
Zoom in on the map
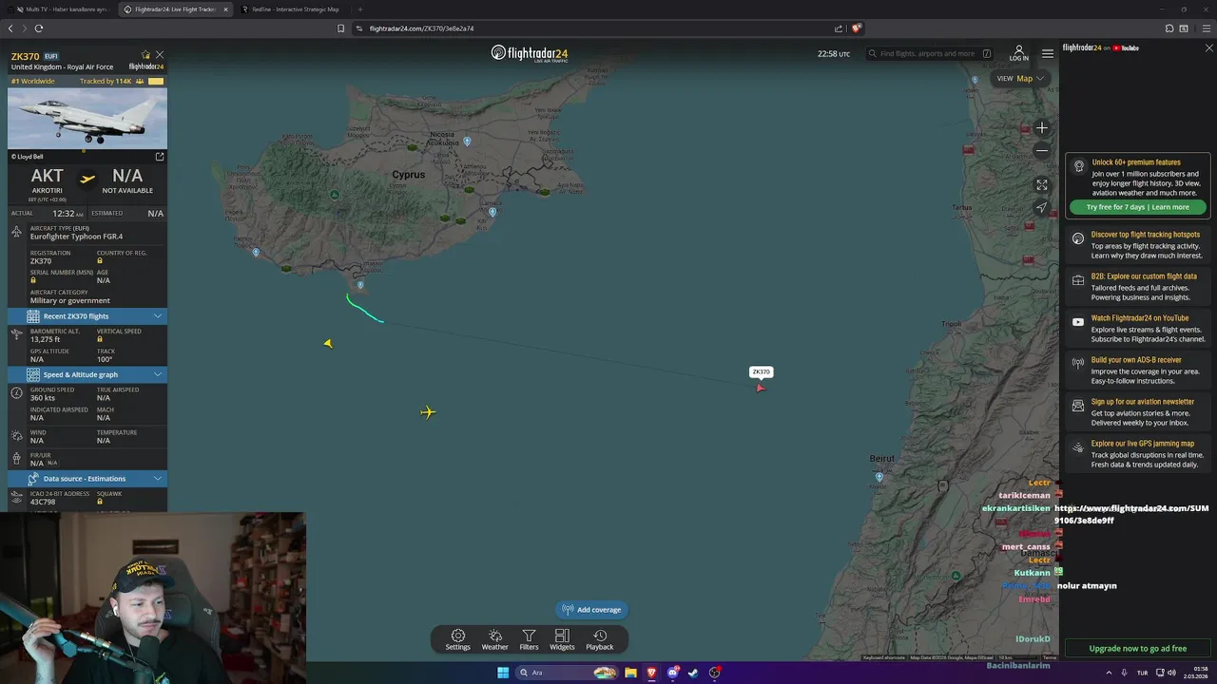pos(1042,127)
